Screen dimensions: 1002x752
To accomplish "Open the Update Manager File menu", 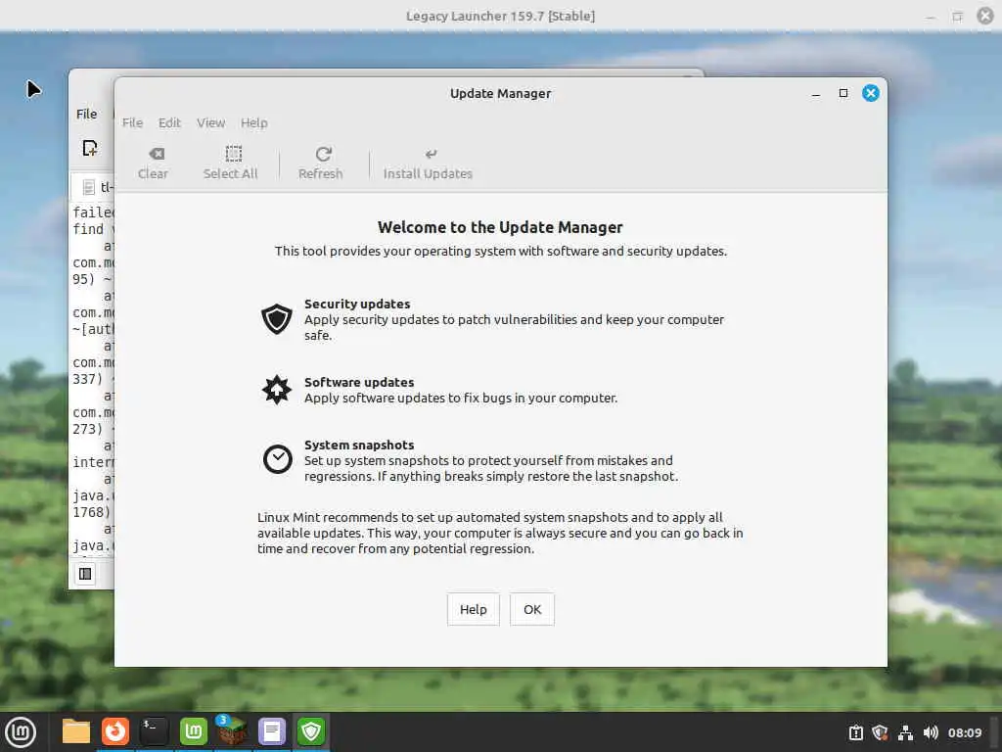I will click(132, 122).
